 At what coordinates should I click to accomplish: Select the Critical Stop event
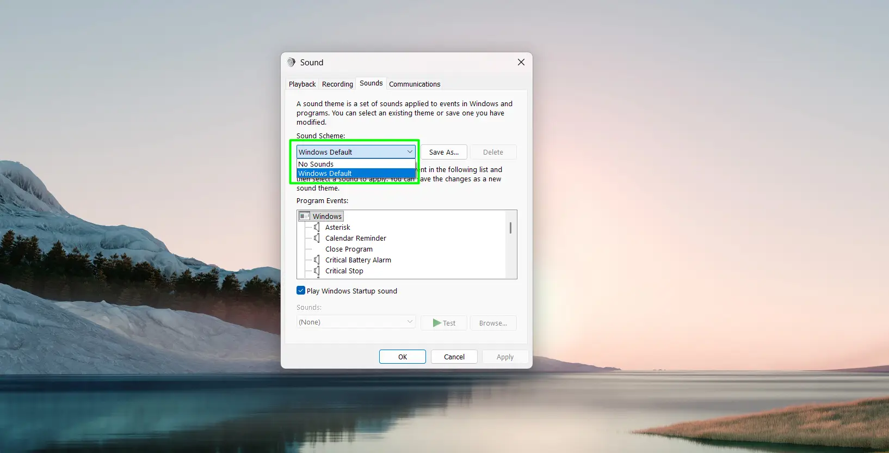pos(344,271)
